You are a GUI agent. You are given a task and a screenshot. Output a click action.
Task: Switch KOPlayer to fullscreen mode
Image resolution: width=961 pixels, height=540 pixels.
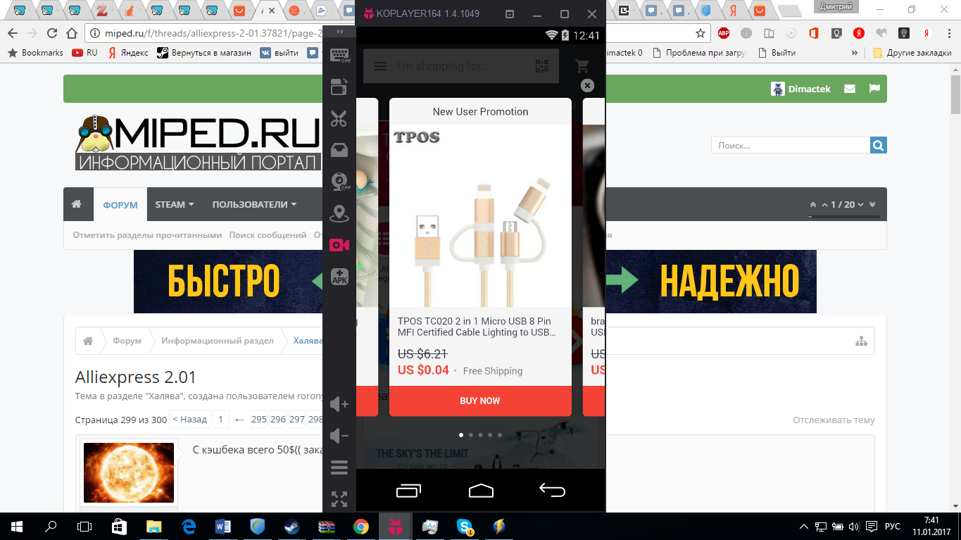click(339, 498)
